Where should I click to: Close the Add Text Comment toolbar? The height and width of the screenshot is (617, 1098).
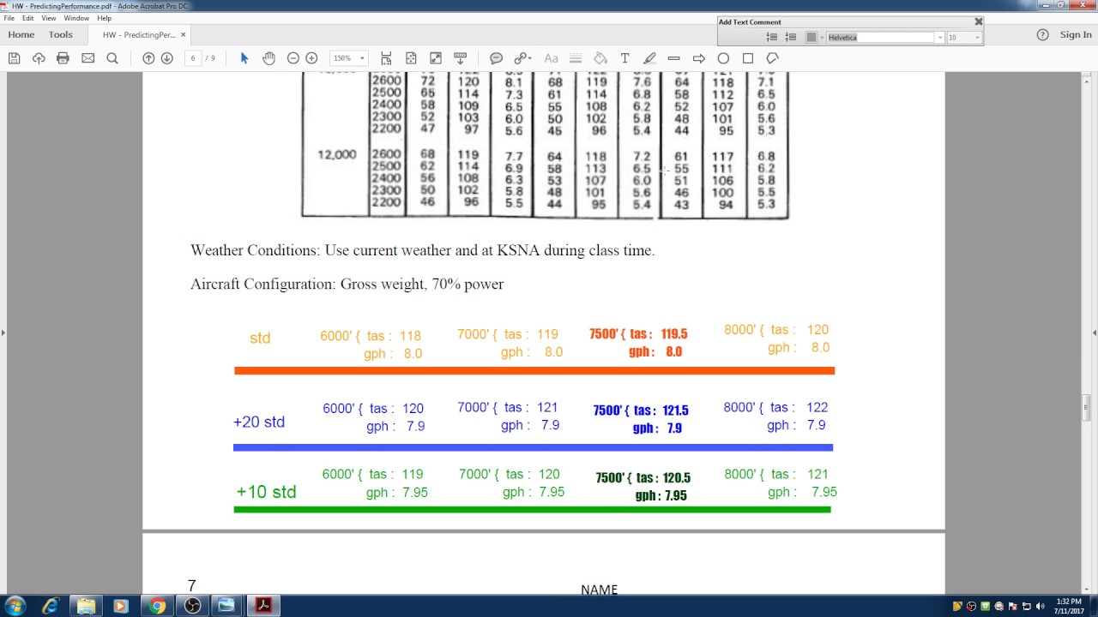pyautogui.click(x=978, y=21)
